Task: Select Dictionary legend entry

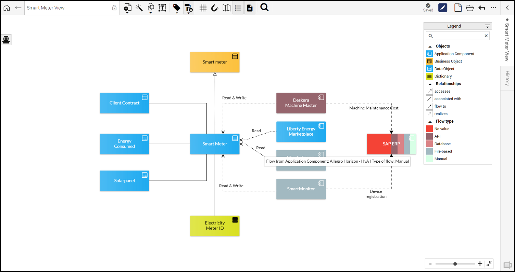Action: (x=439, y=76)
